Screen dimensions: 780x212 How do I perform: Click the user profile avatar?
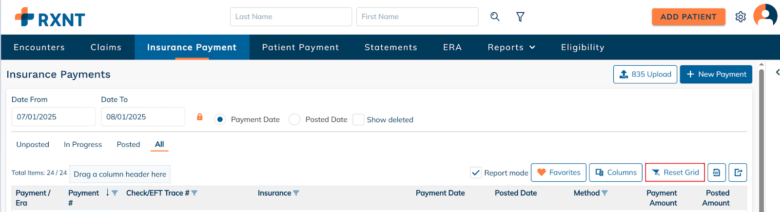tap(765, 16)
